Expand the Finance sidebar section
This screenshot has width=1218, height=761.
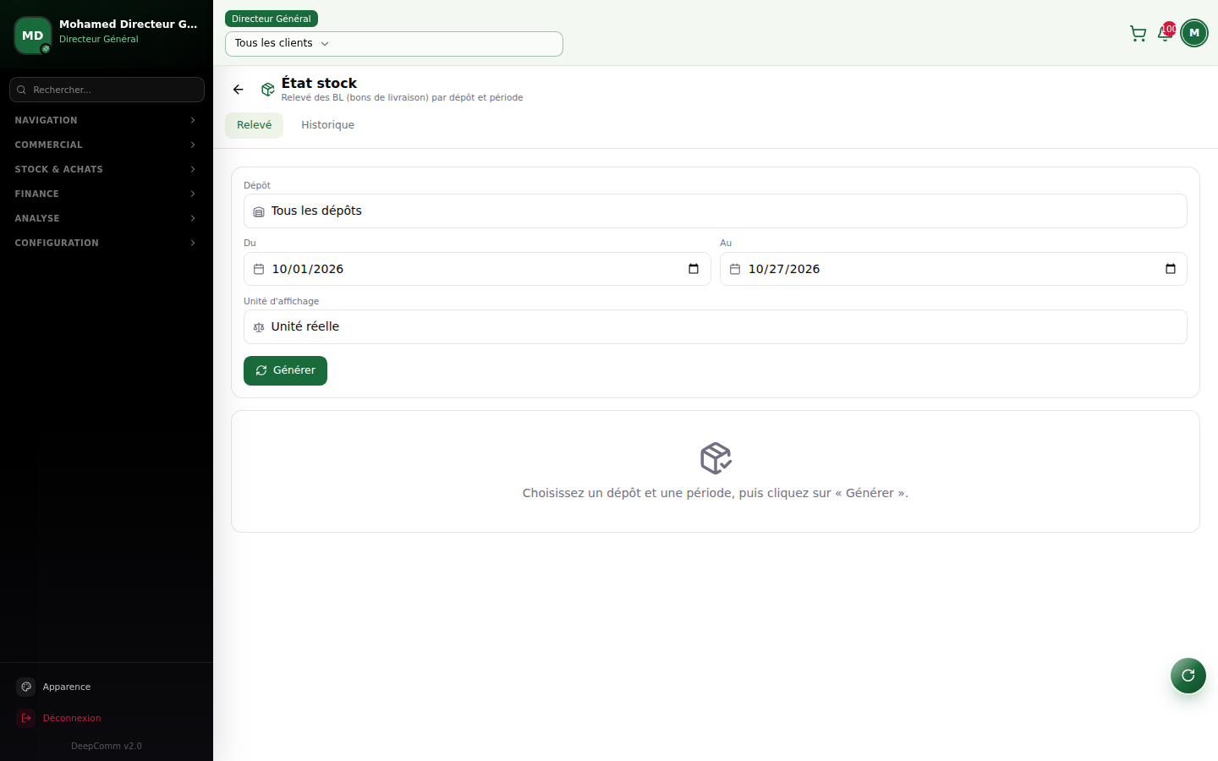coord(107,194)
